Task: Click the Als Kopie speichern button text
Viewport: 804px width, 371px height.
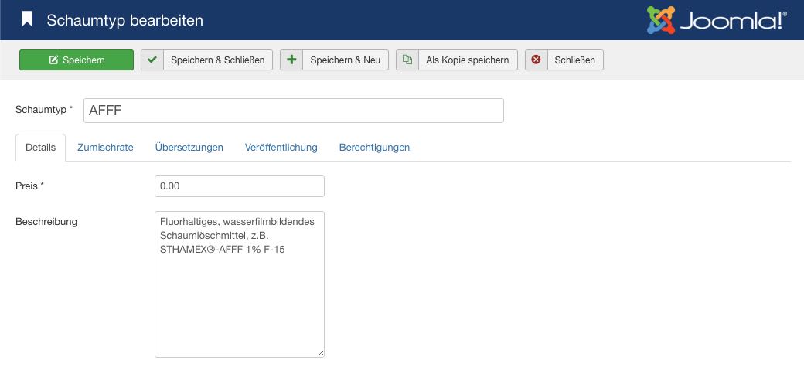Action: [467, 60]
